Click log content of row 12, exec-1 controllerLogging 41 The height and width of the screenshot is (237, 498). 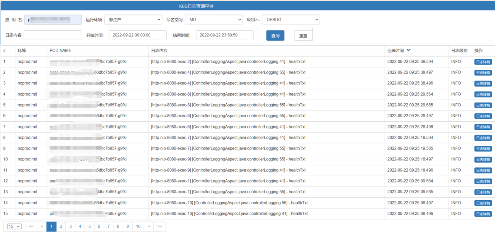coord(228,181)
